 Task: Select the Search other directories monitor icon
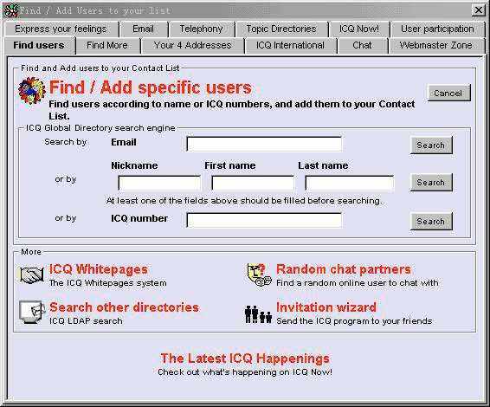click(31, 313)
